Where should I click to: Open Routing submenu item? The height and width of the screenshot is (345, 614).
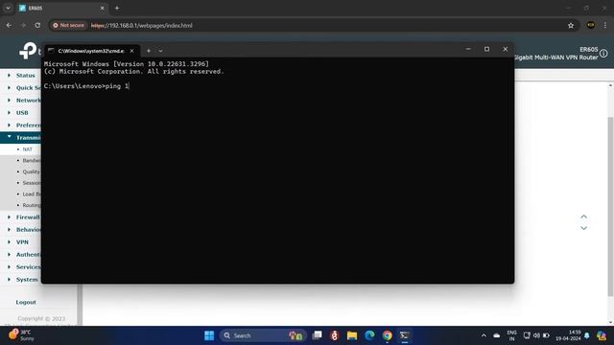coord(32,205)
